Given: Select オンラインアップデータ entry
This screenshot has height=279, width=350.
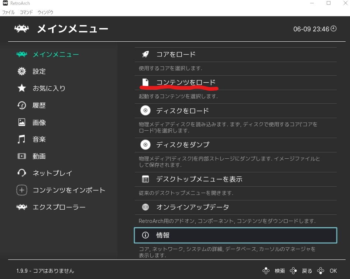Looking at the screenshot, I should tap(236, 207).
